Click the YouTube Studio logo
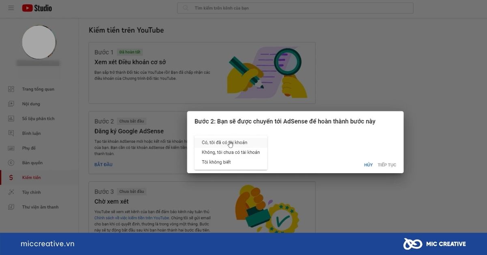 click(37, 8)
